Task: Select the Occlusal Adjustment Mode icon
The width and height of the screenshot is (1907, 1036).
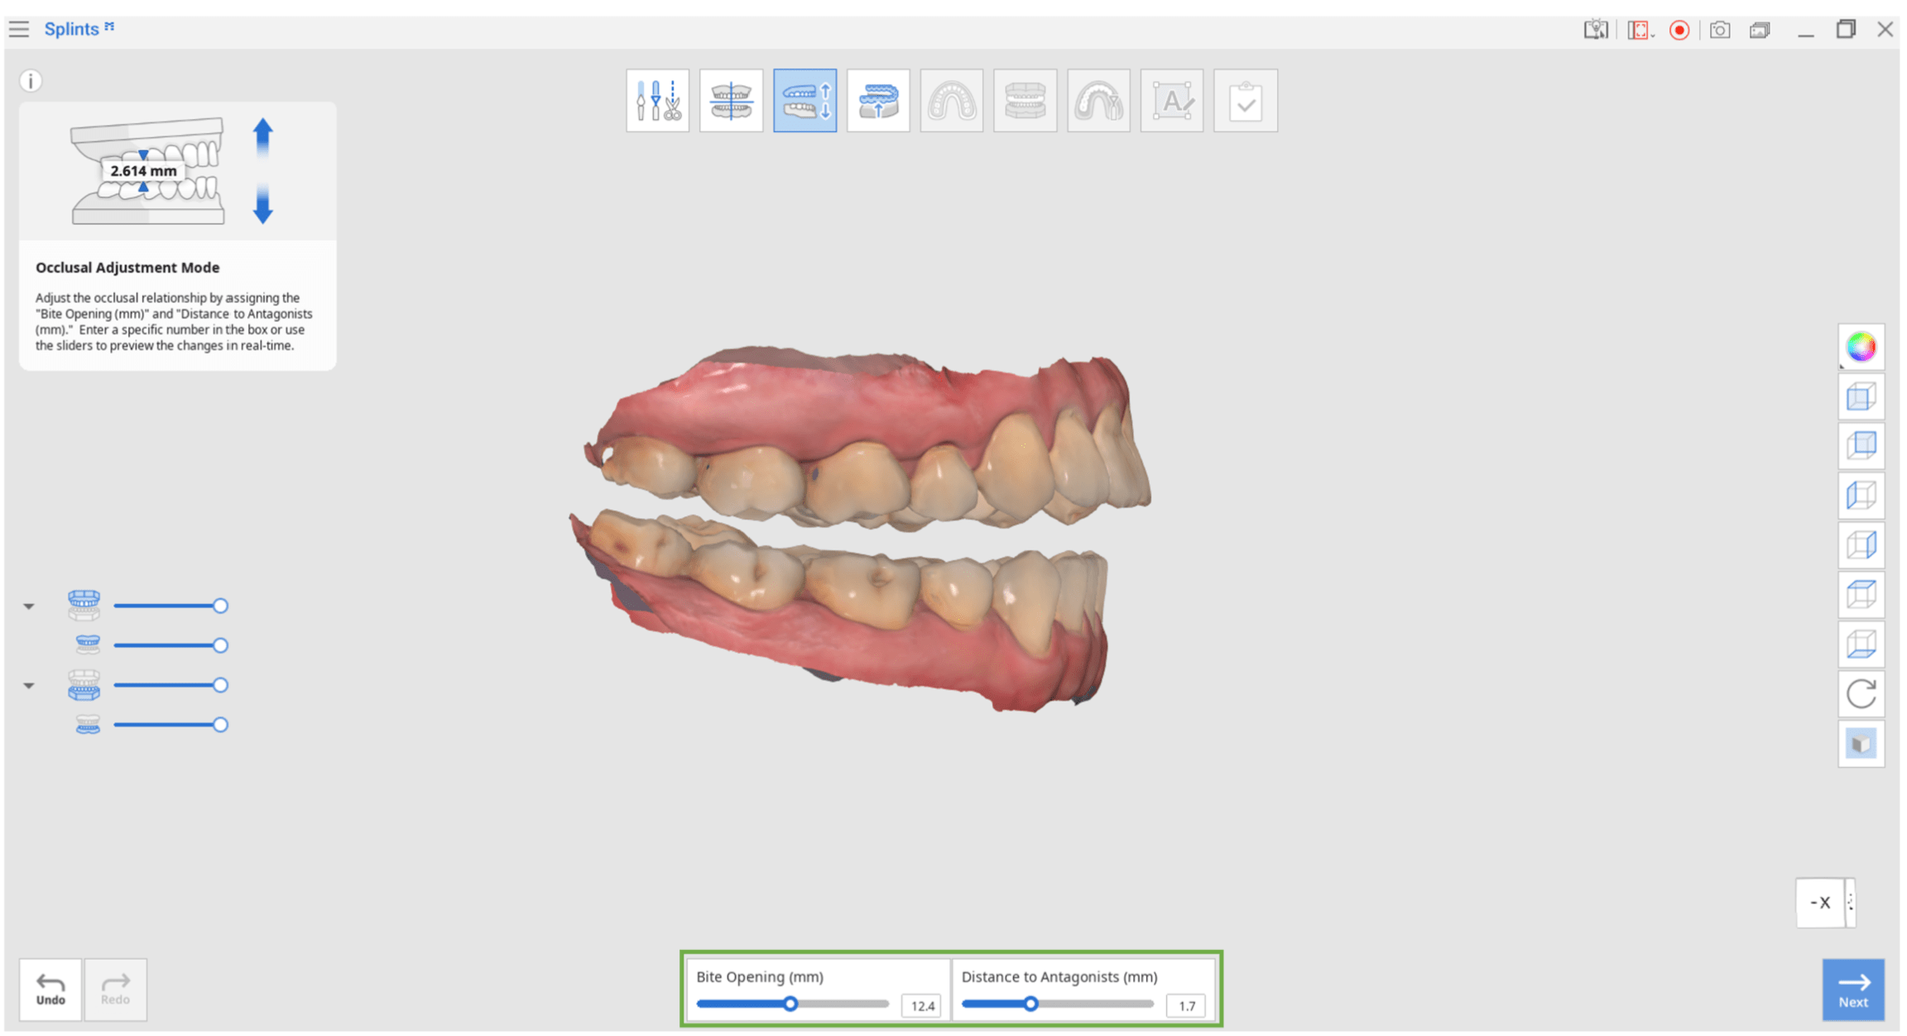Action: point(805,100)
